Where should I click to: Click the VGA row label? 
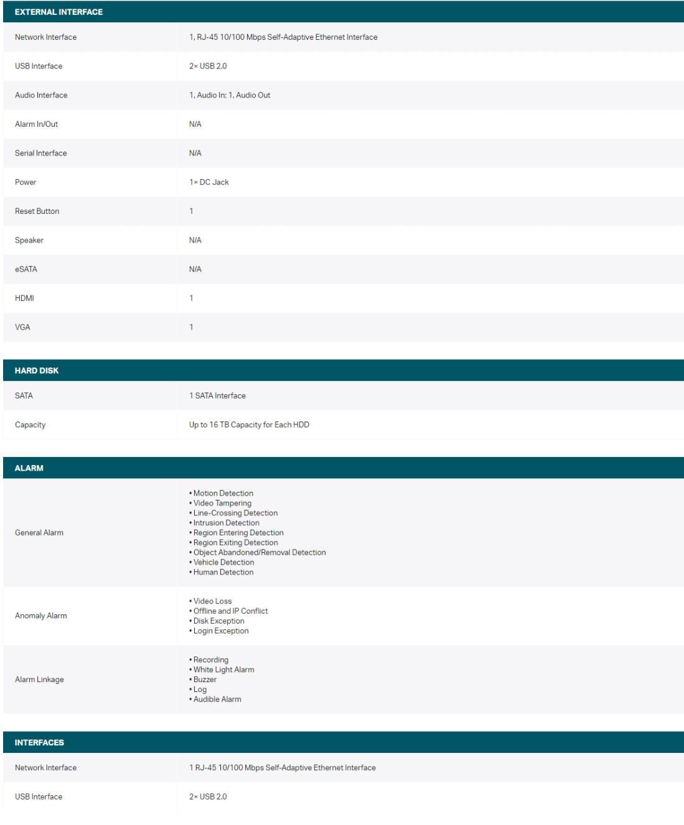[x=22, y=327]
